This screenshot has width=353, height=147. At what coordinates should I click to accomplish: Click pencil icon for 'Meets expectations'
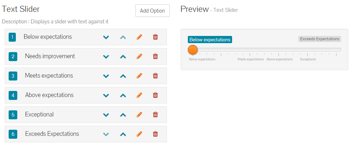[140, 76]
